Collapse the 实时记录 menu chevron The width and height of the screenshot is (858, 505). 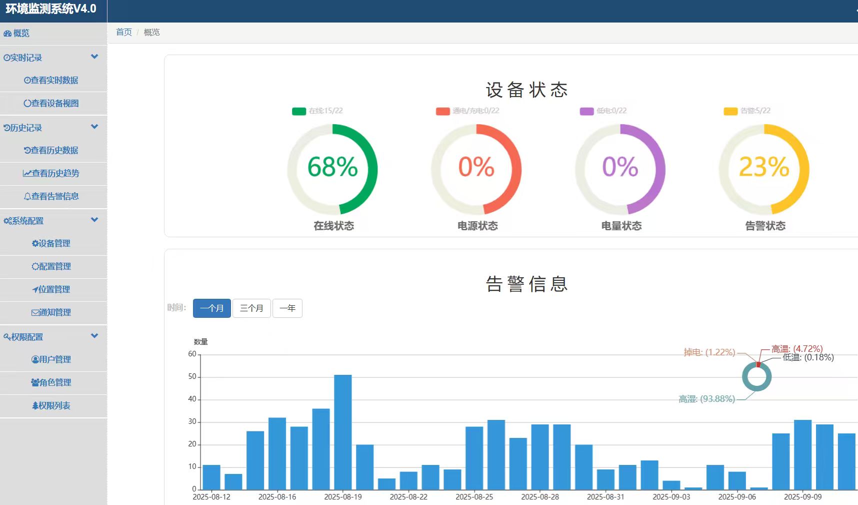coord(94,57)
